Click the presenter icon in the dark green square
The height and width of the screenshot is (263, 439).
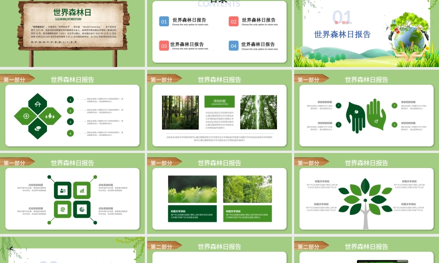(x=63, y=191)
